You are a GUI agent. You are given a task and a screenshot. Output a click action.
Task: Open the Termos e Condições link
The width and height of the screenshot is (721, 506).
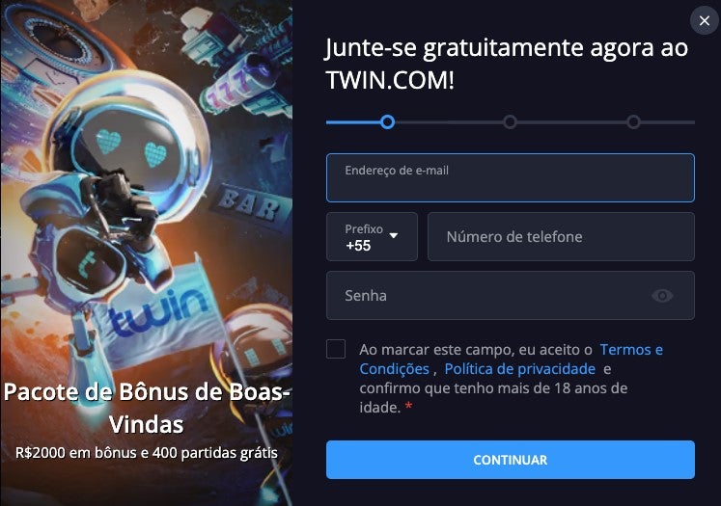(x=512, y=360)
